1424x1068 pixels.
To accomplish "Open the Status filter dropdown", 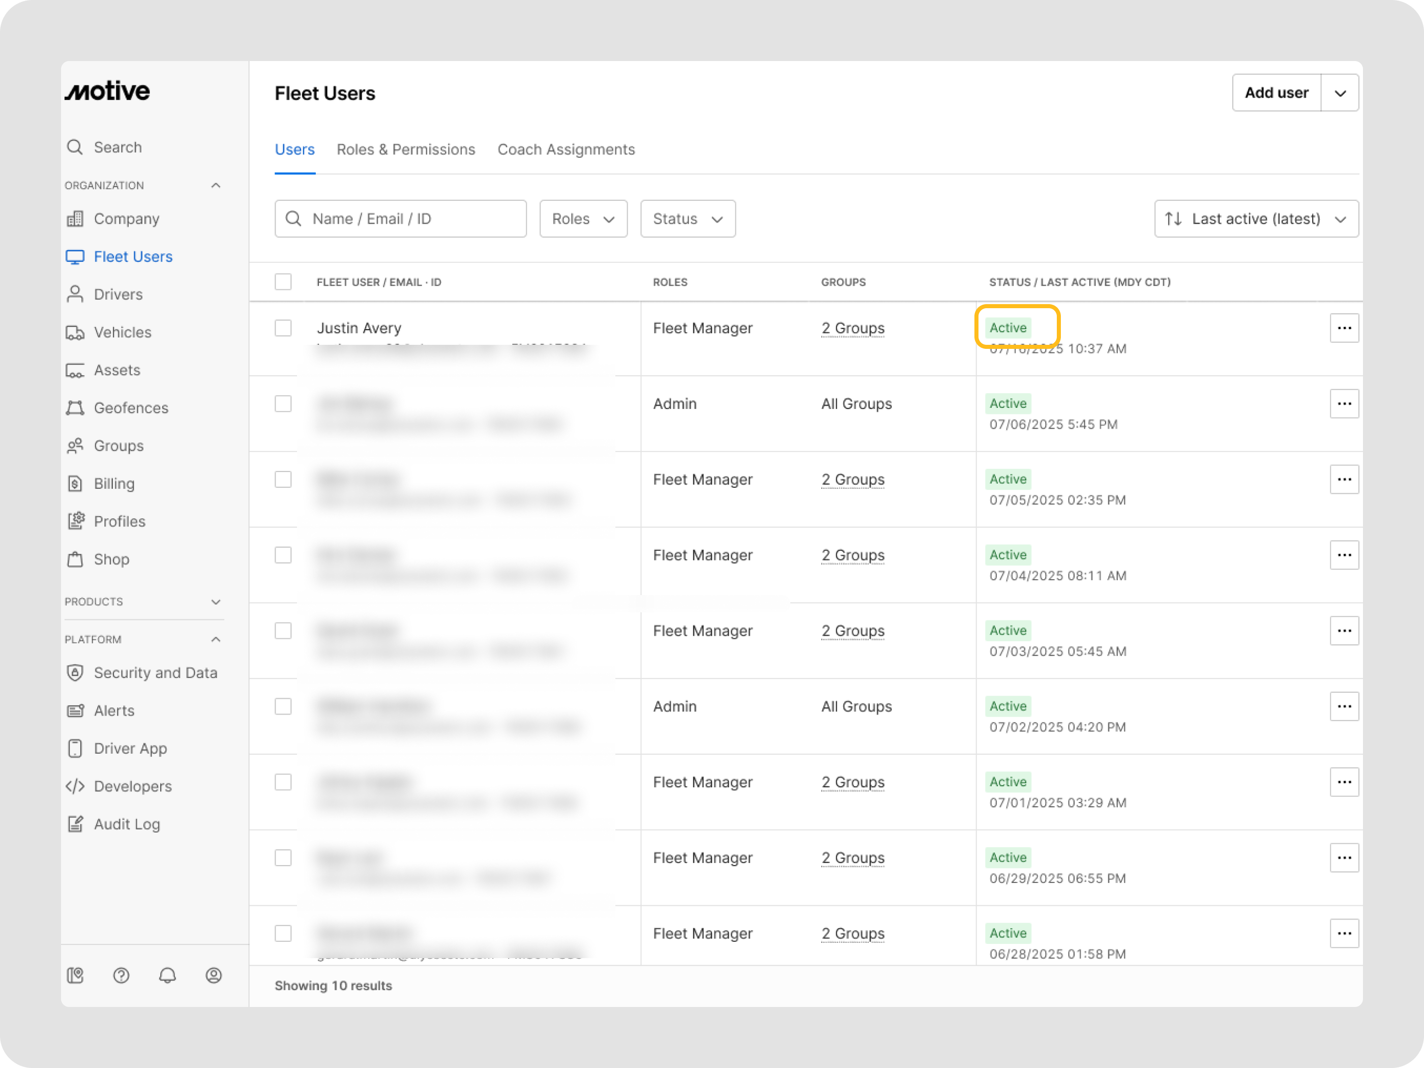I will [687, 219].
